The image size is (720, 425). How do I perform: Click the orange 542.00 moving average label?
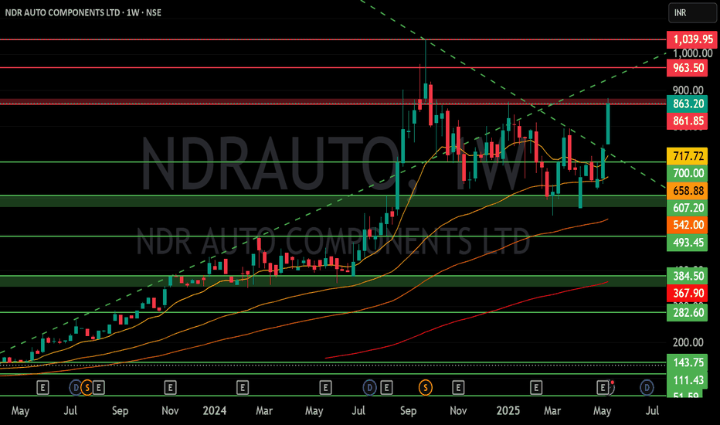tap(688, 225)
